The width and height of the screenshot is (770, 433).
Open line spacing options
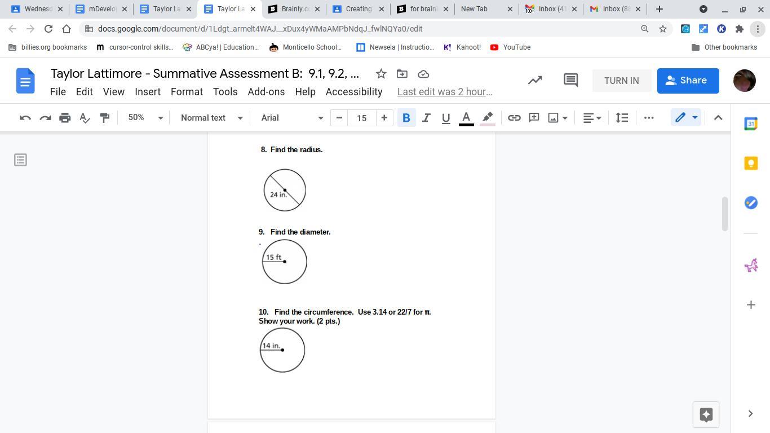pos(622,118)
